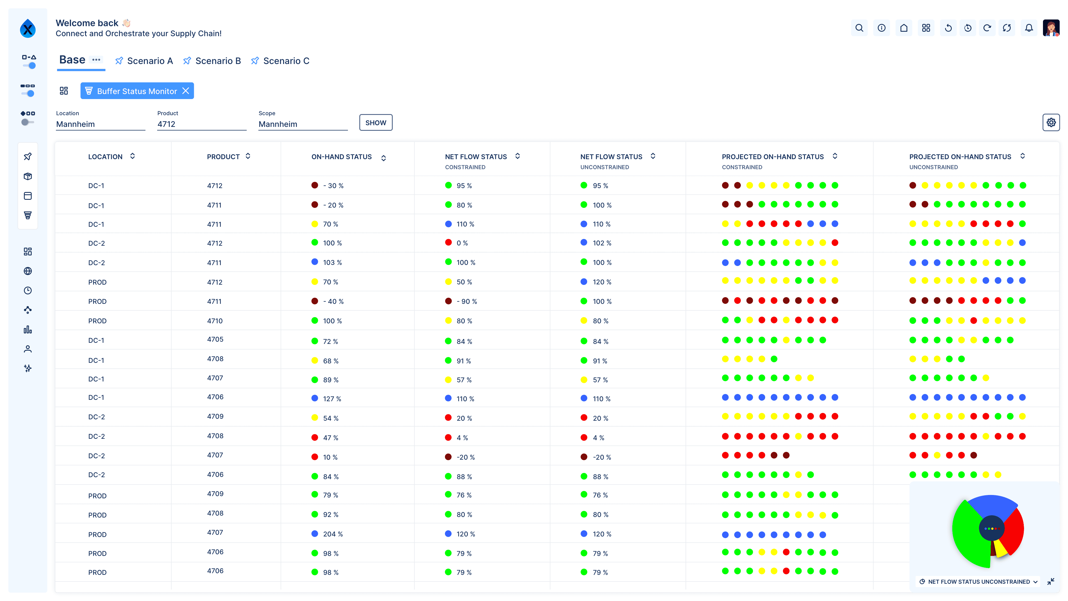Image resolution: width=1068 pixels, height=601 pixels.
Task: Enable the third grey sidebar switch
Action: 27,122
